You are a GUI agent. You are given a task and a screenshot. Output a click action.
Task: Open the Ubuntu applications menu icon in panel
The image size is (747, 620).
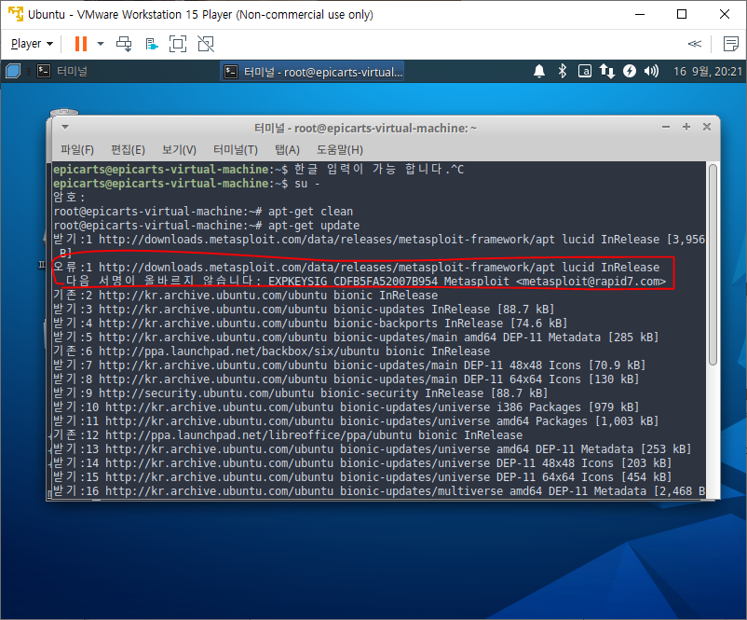[x=13, y=72]
